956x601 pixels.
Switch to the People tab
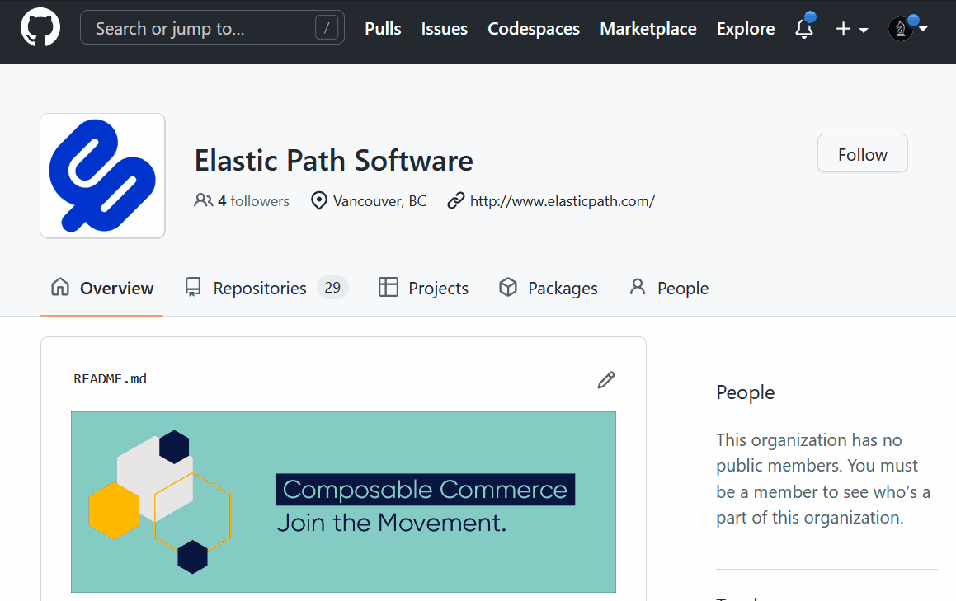tap(669, 288)
